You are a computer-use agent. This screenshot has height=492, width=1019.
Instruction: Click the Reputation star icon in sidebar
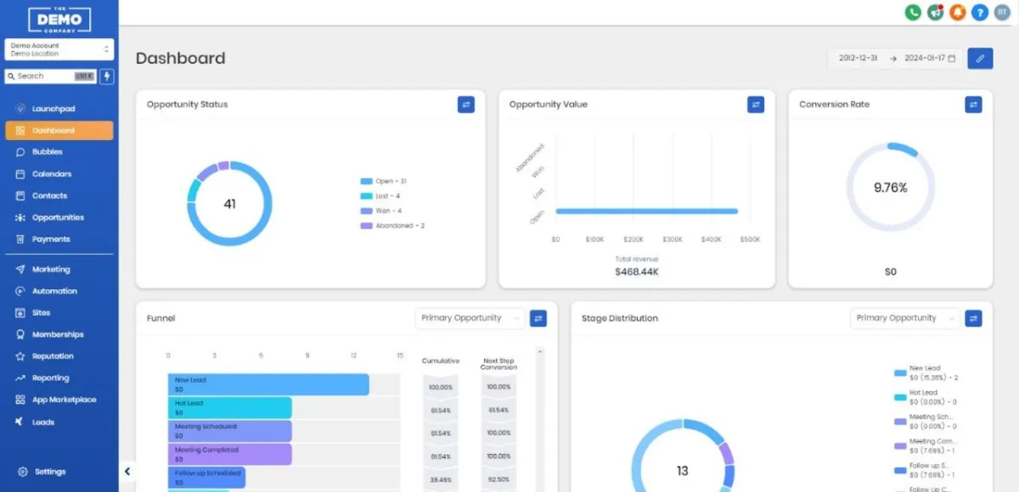(20, 356)
